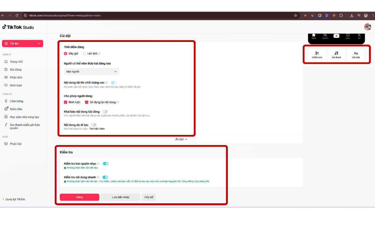Enable the Nội dung do AI tạo toggle
Viewport: 375px width, 235px height.
coord(94,125)
